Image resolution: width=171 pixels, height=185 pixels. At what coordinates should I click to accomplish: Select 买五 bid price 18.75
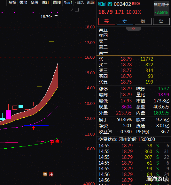pos(126,82)
